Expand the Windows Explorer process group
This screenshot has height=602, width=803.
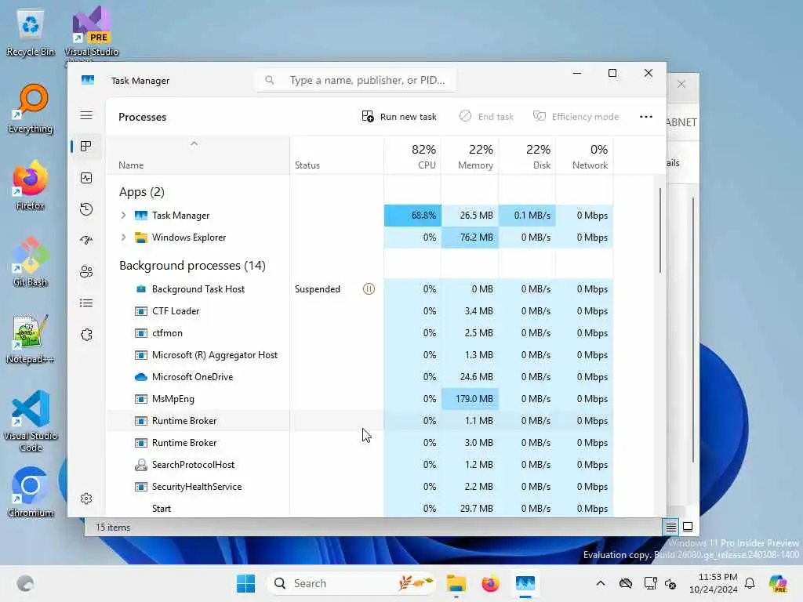click(x=123, y=238)
